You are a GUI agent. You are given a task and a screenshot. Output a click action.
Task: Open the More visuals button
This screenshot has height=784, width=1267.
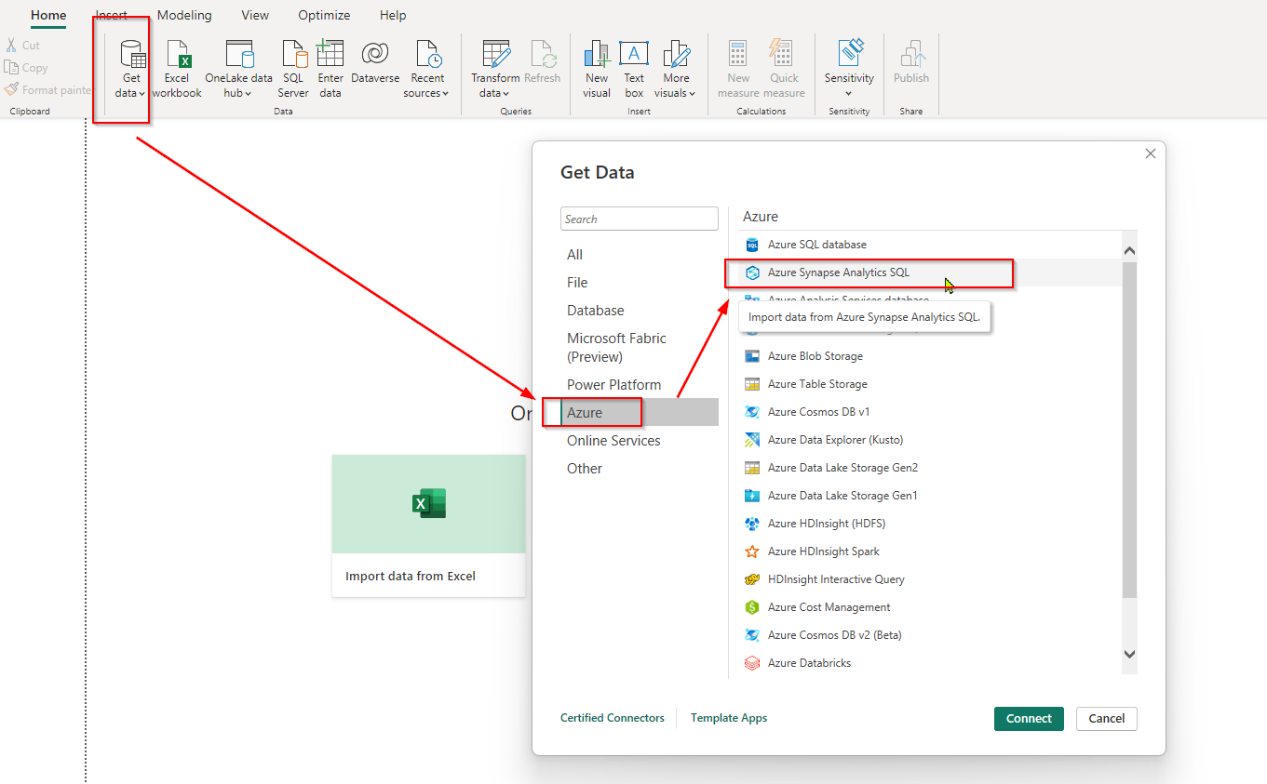coord(676,69)
